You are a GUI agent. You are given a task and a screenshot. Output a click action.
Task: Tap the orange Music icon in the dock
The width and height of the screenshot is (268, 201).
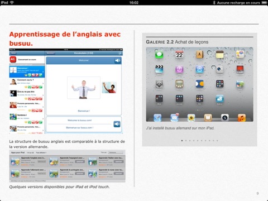242,118
